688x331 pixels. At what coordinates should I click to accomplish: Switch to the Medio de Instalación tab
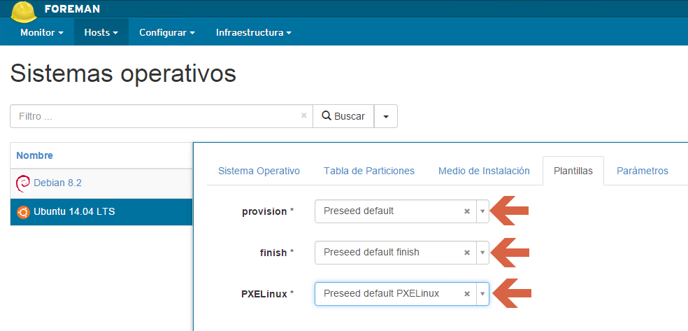coord(484,171)
